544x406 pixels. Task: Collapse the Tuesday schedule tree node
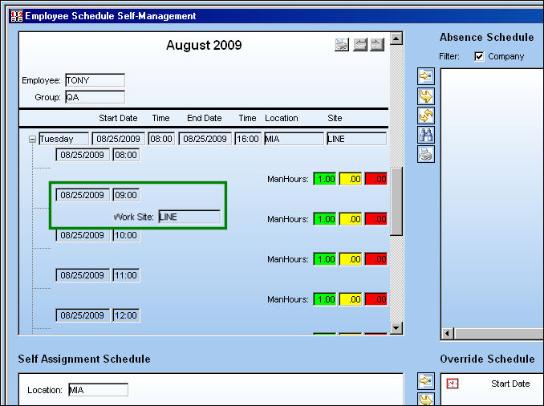pos(32,140)
